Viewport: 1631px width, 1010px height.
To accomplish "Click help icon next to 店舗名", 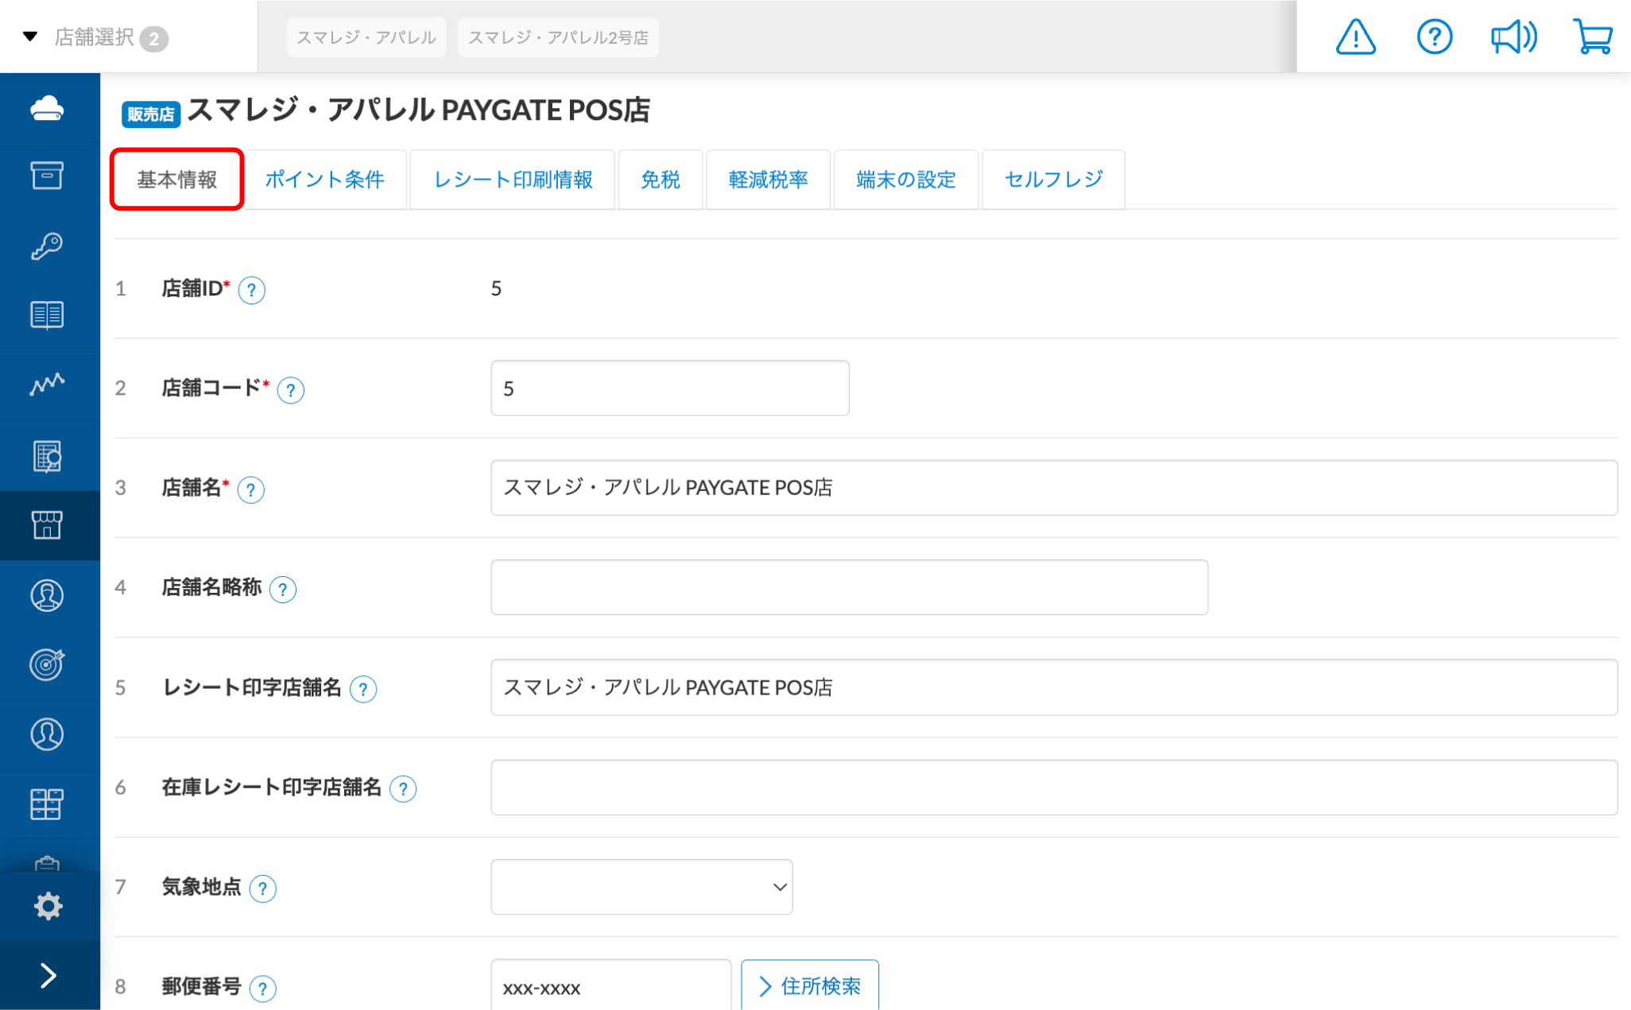I will click(251, 490).
